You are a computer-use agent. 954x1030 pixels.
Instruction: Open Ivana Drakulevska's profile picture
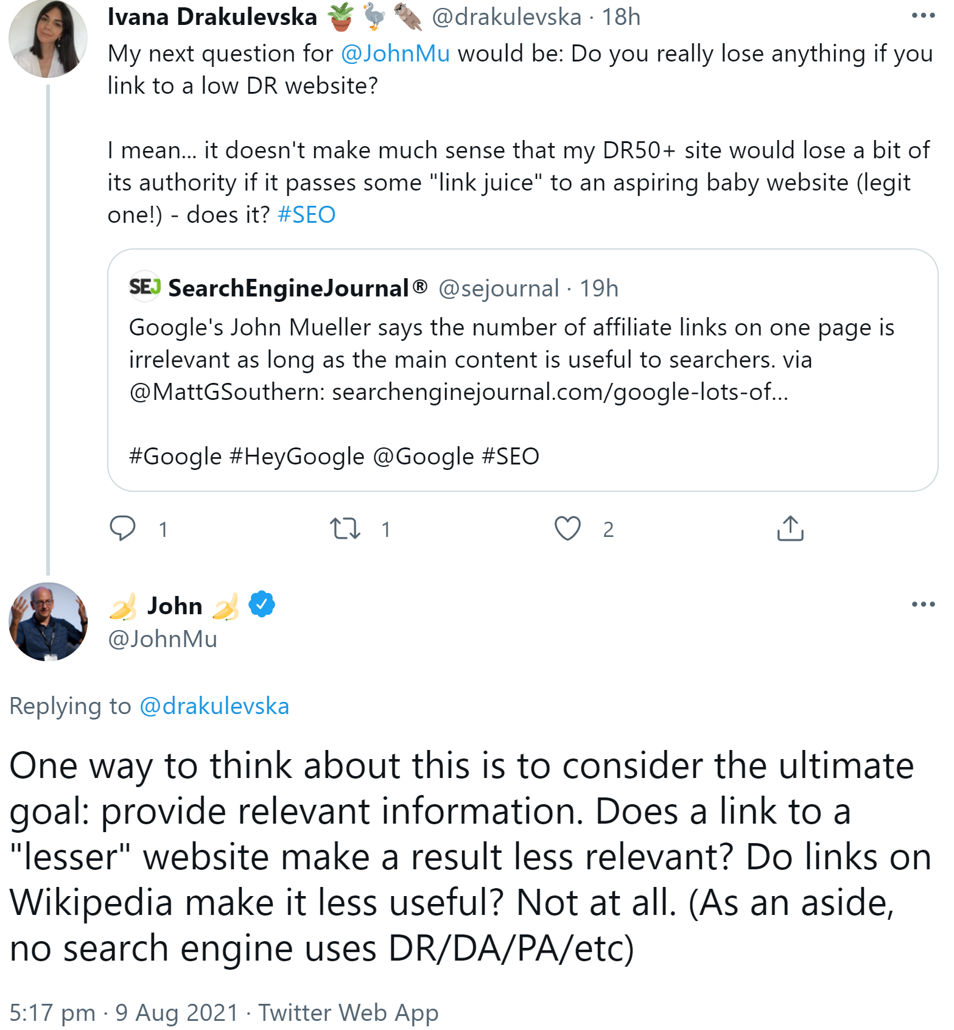click(48, 39)
